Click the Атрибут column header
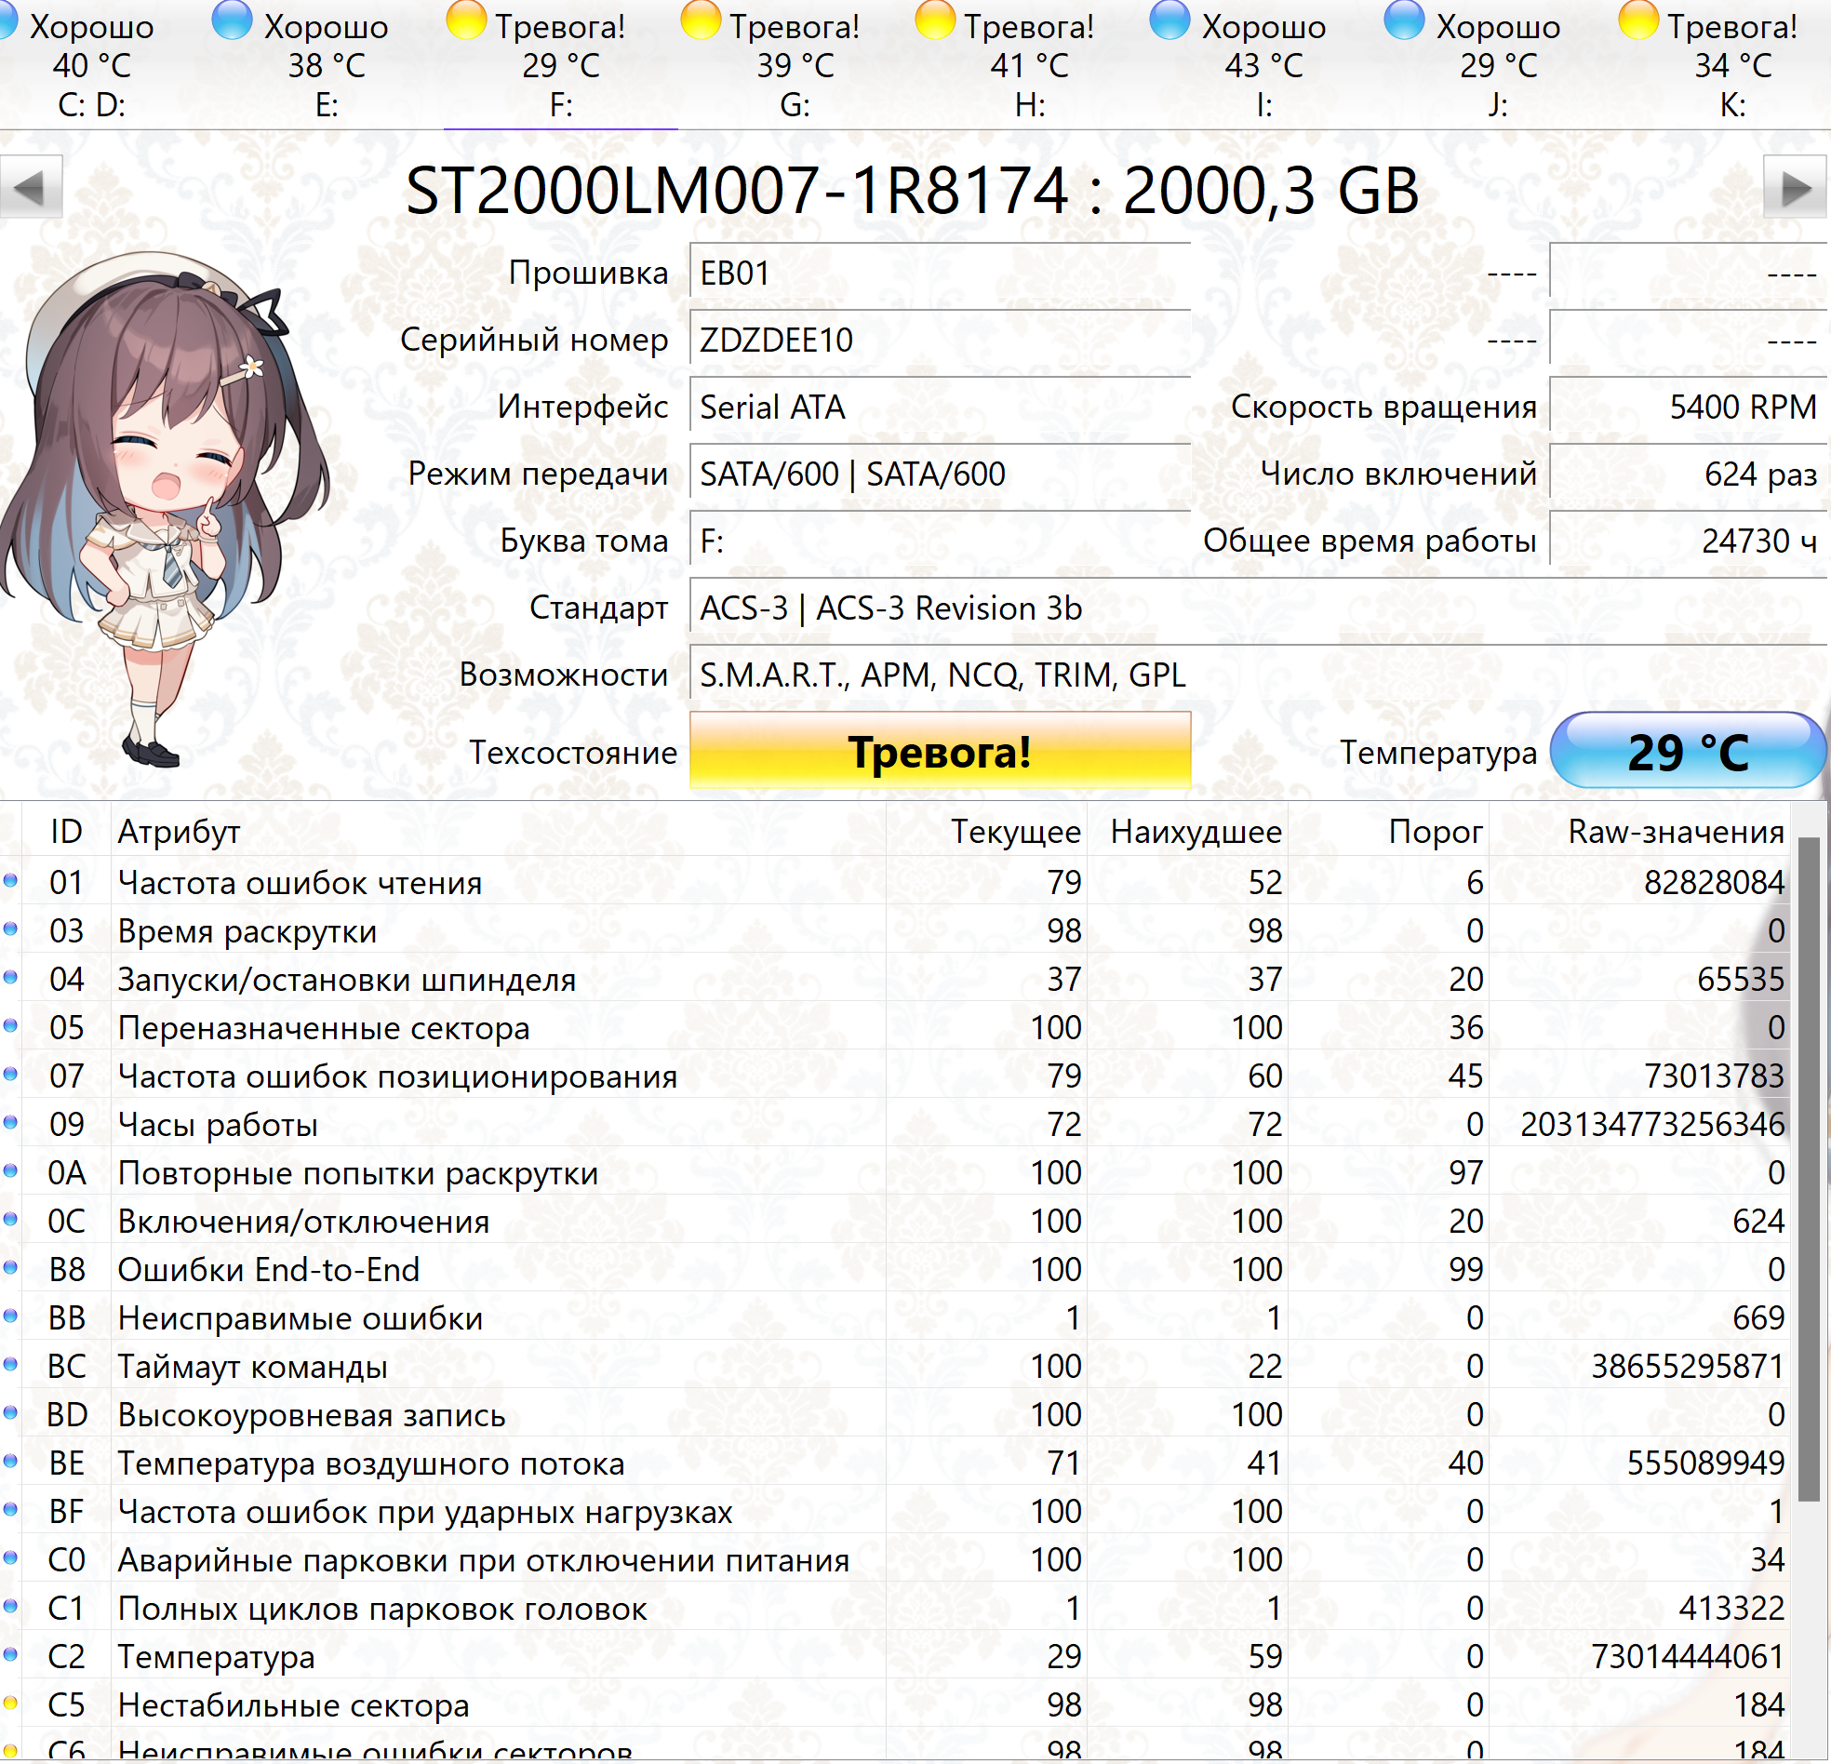 pos(498,831)
